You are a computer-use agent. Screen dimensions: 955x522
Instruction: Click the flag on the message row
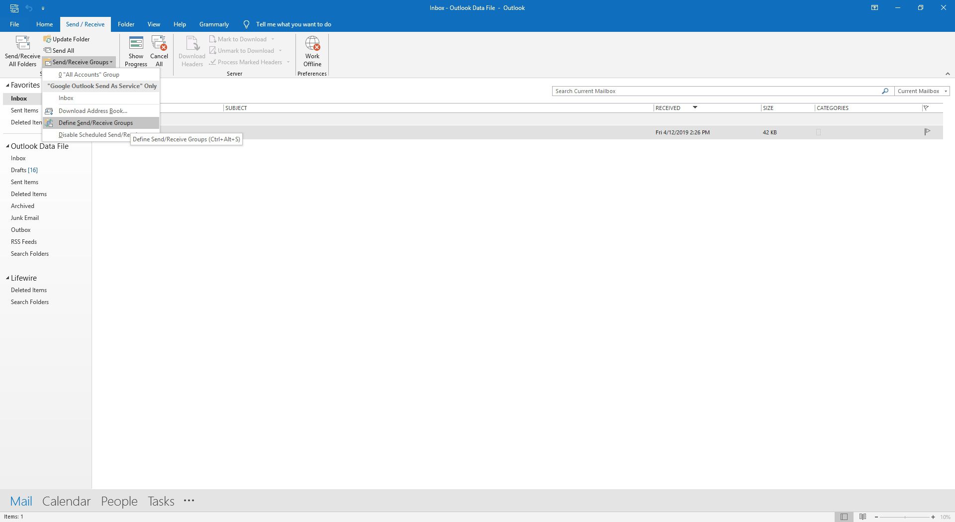927,132
